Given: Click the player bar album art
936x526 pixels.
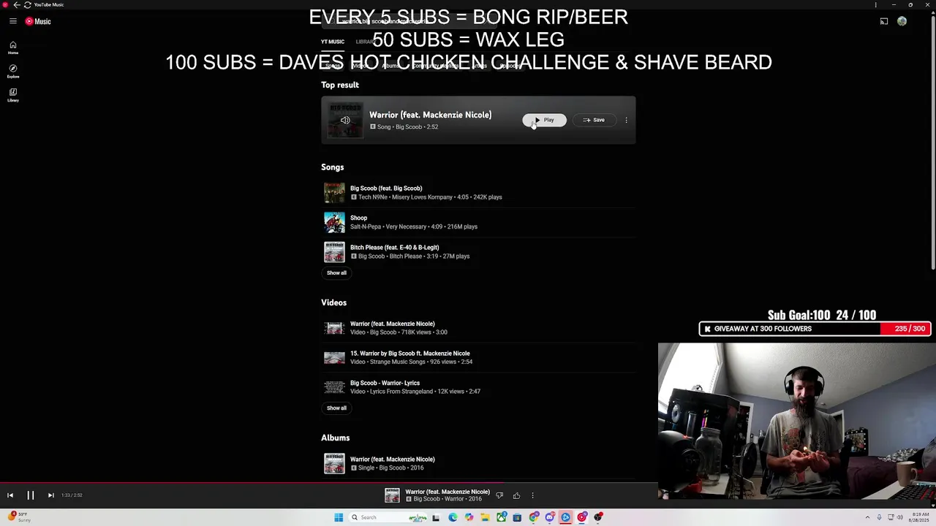Looking at the screenshot, I should tap(393, 495).
